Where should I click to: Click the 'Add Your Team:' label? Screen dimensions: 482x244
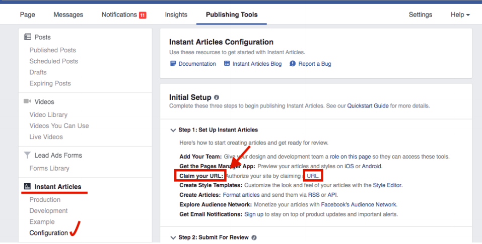pos(200,157)
